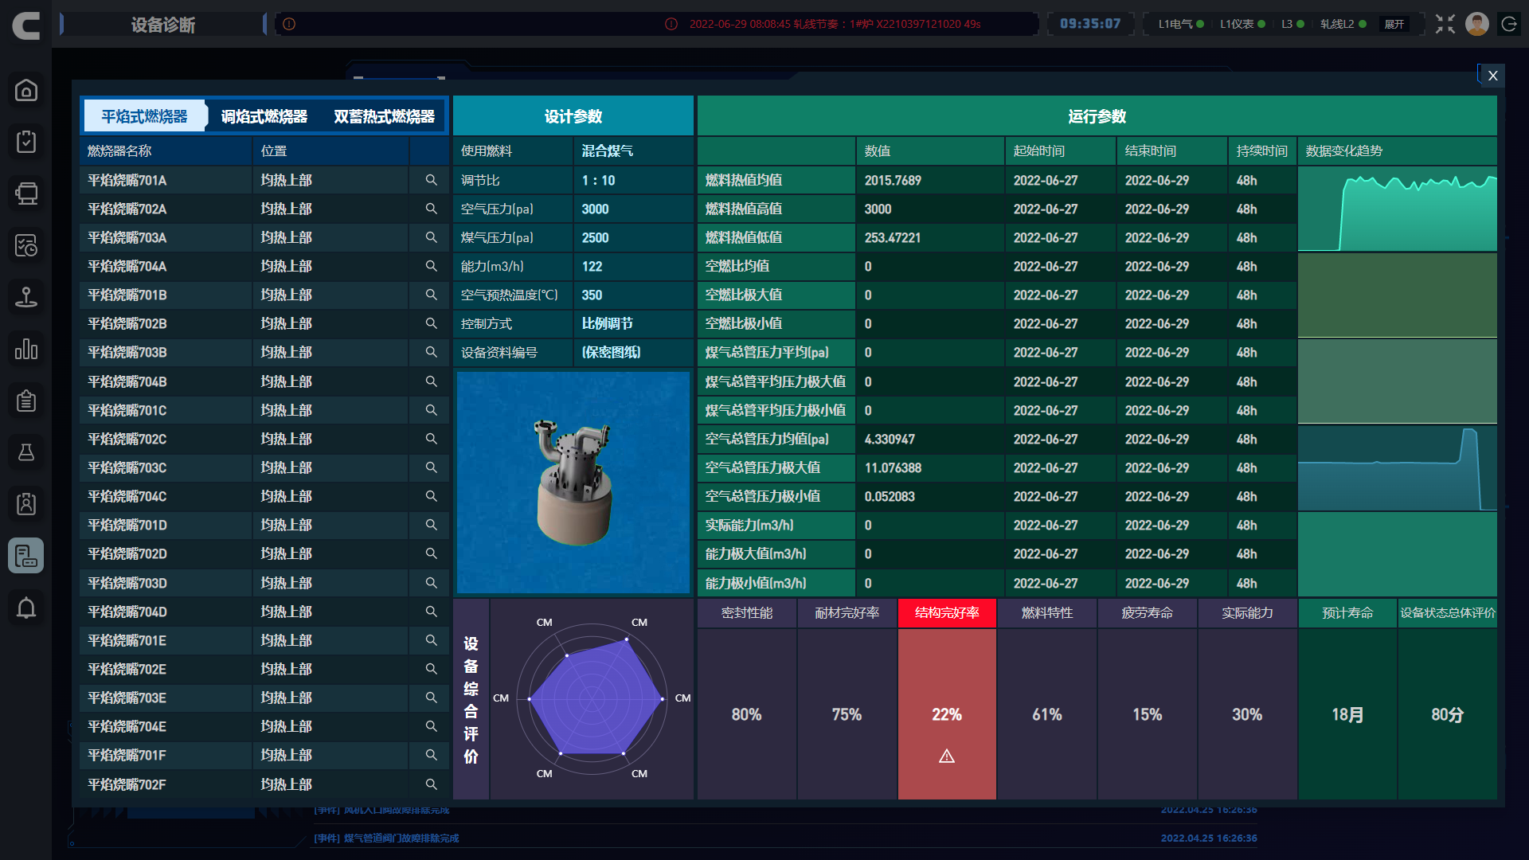Switch to 双蓄热式燃烧器 tab
Viewport: 1529px width, 860px height.
(x=384, y=116)
